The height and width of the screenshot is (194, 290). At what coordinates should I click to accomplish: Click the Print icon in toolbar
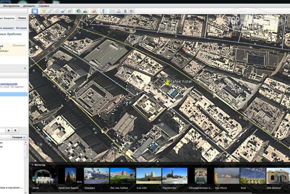click(x=119, y=11)
